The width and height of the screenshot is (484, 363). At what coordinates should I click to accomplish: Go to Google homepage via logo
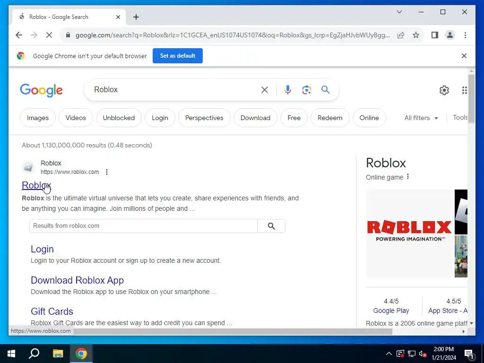[x=42, y=90]
